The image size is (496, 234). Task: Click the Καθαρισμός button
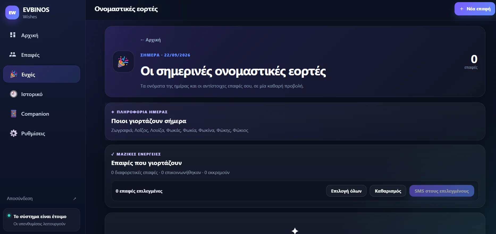(x=388, y=191)
